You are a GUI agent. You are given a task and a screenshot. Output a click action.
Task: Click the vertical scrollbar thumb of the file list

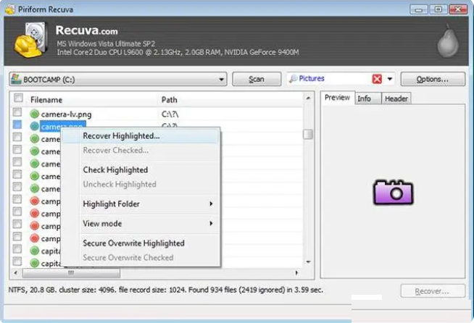coord(308,134)
